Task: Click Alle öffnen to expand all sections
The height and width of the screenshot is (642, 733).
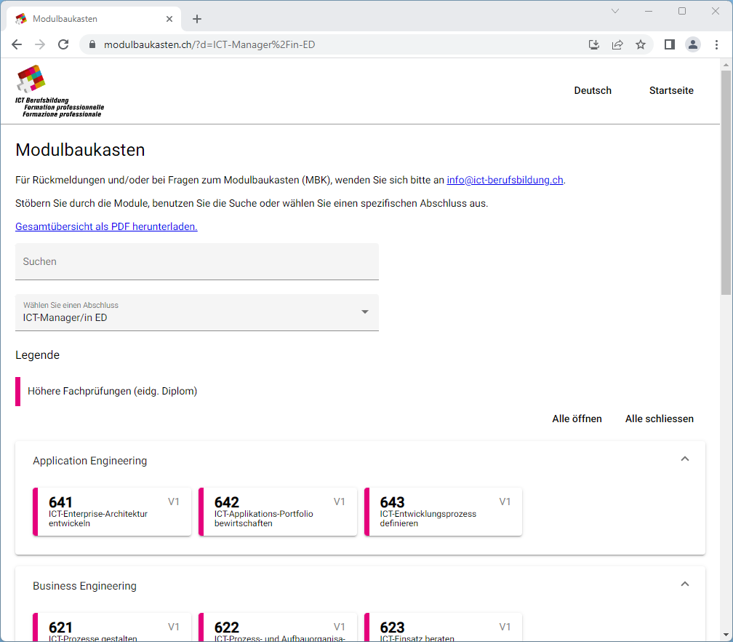Action: click(577, 419)
